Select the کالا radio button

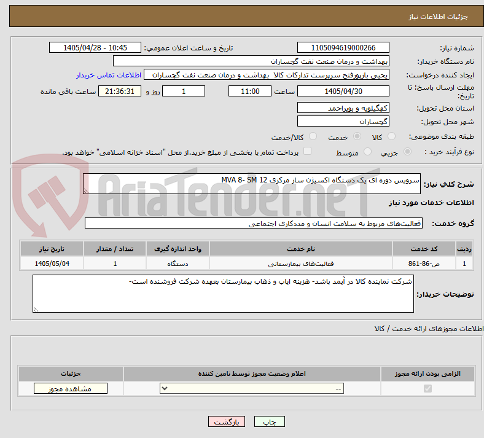click(x=391, y=136)
